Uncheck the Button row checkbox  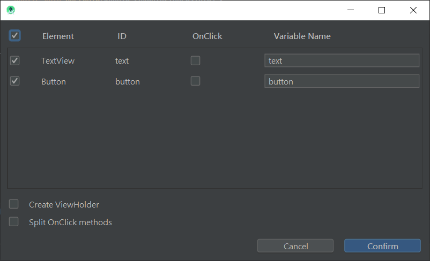tap(15, 81)
